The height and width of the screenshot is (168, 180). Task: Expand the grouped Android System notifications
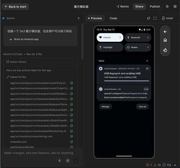[146, 89]
